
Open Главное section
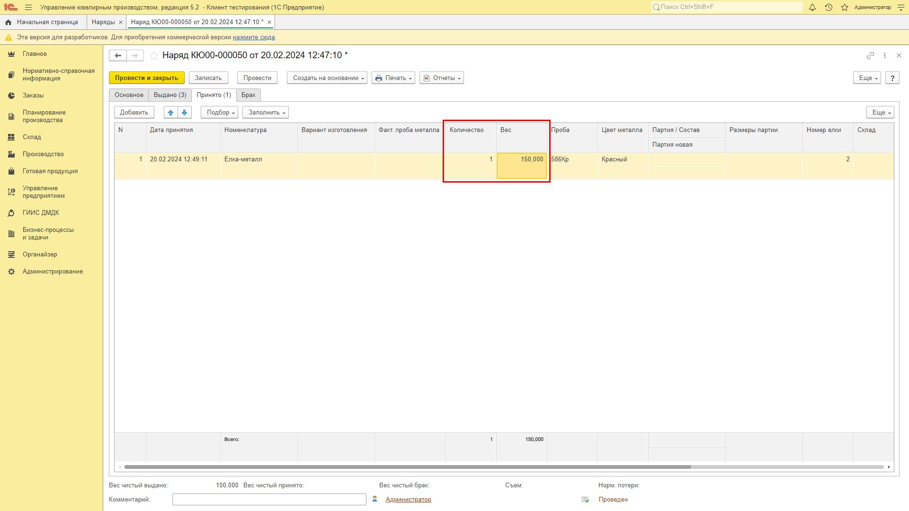pyautogui.click(x=51, y=54)
